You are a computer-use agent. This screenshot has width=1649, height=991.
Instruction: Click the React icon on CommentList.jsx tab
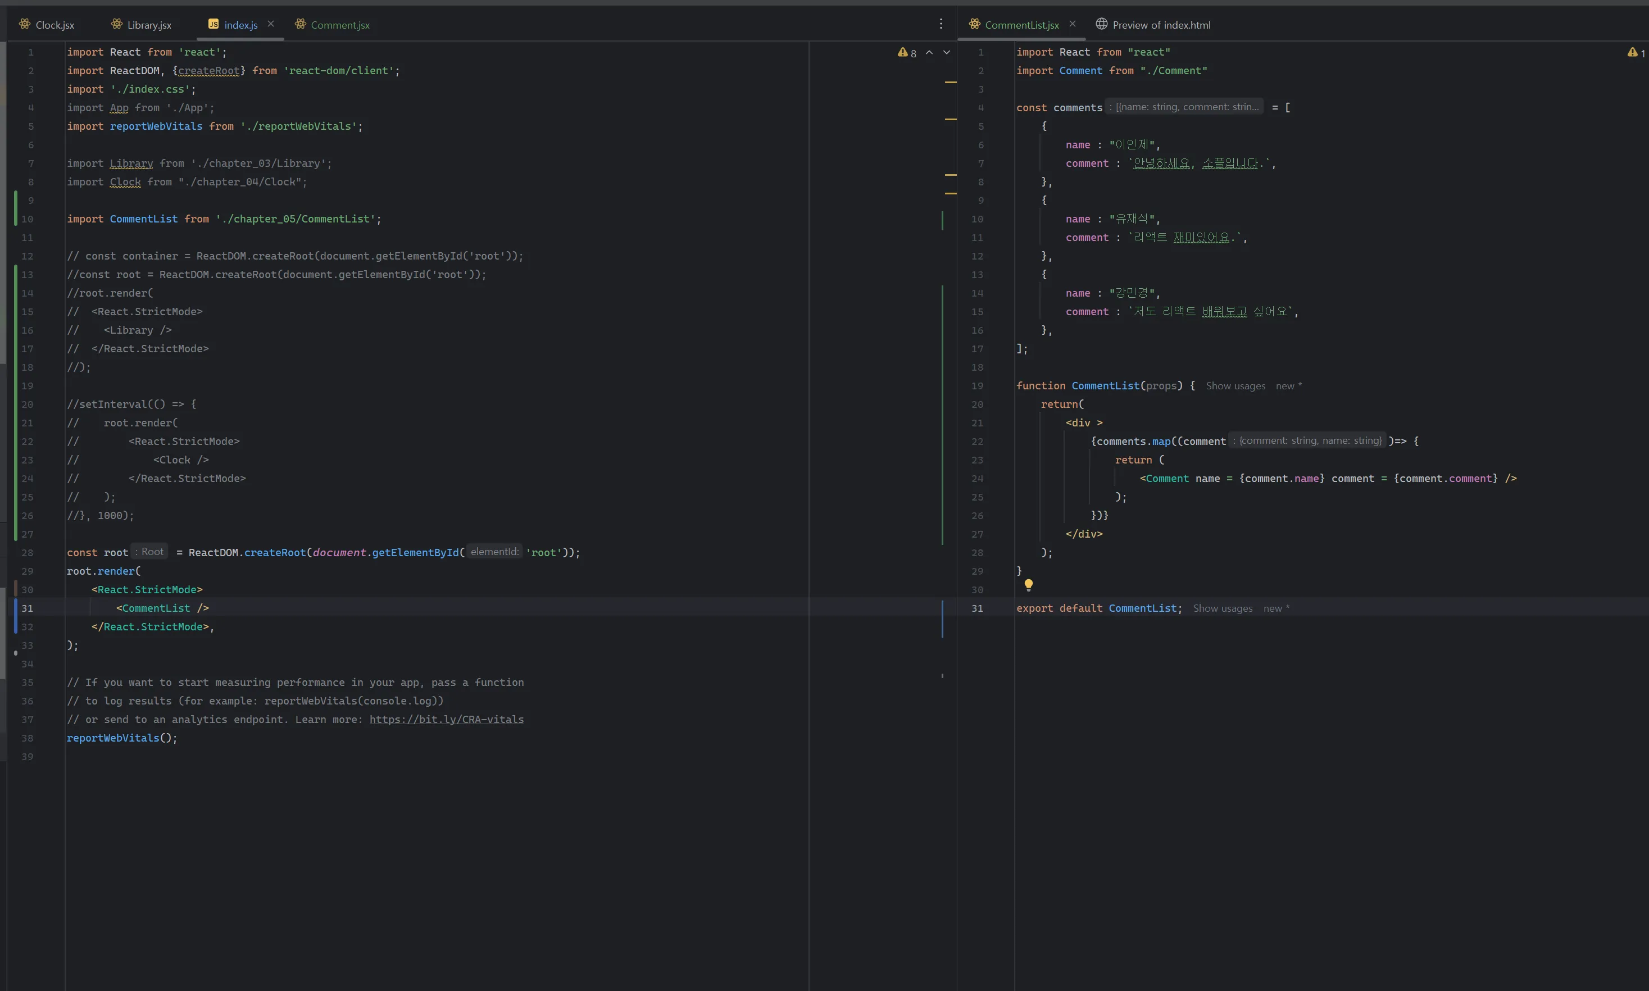974,24
